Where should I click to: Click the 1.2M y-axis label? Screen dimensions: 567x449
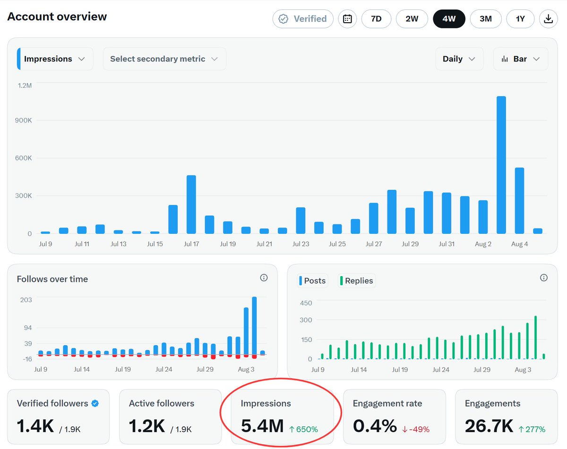click(x=25, y=85)
